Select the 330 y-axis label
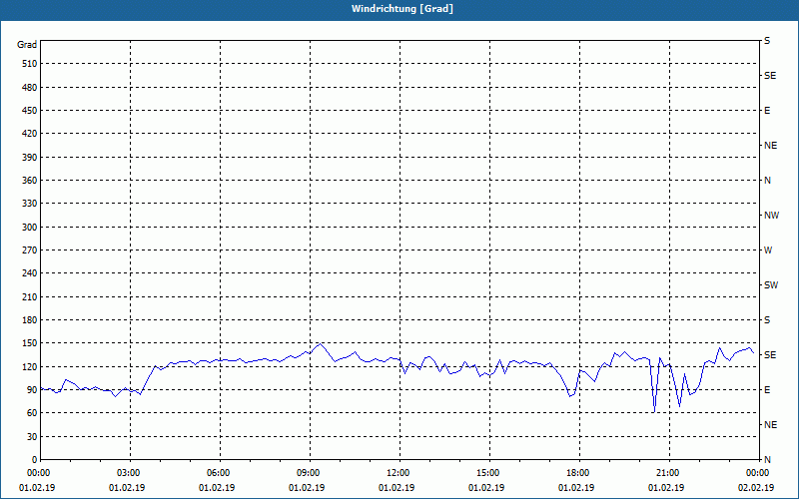The width and height of the screenshot is (799, 499). point(30,204)
